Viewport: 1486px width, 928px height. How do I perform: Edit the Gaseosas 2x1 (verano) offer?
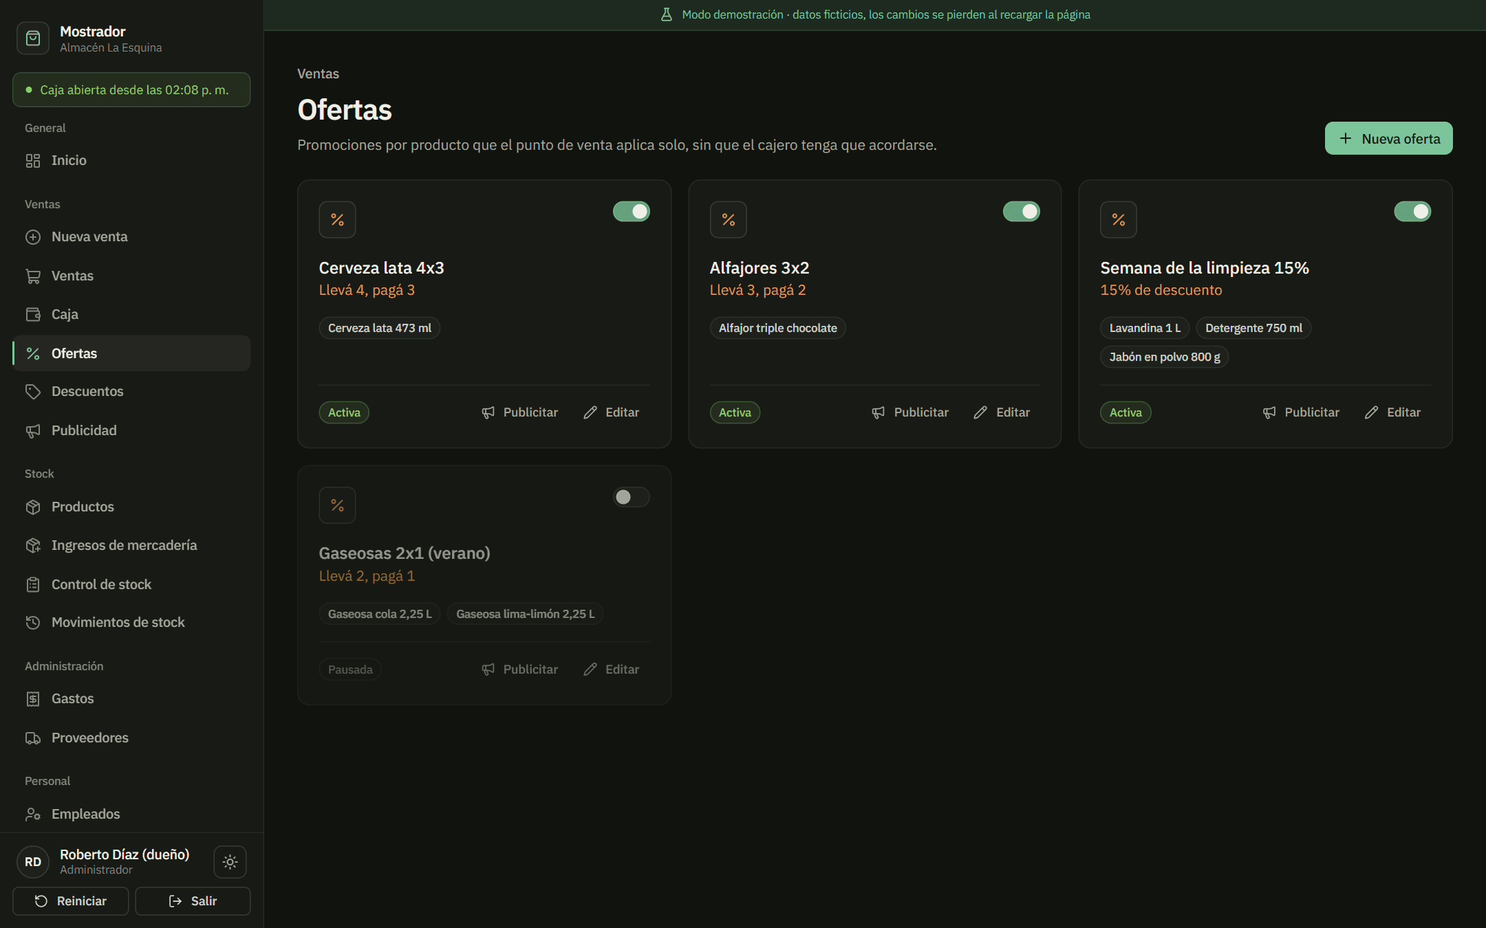(x=611, y=670)
